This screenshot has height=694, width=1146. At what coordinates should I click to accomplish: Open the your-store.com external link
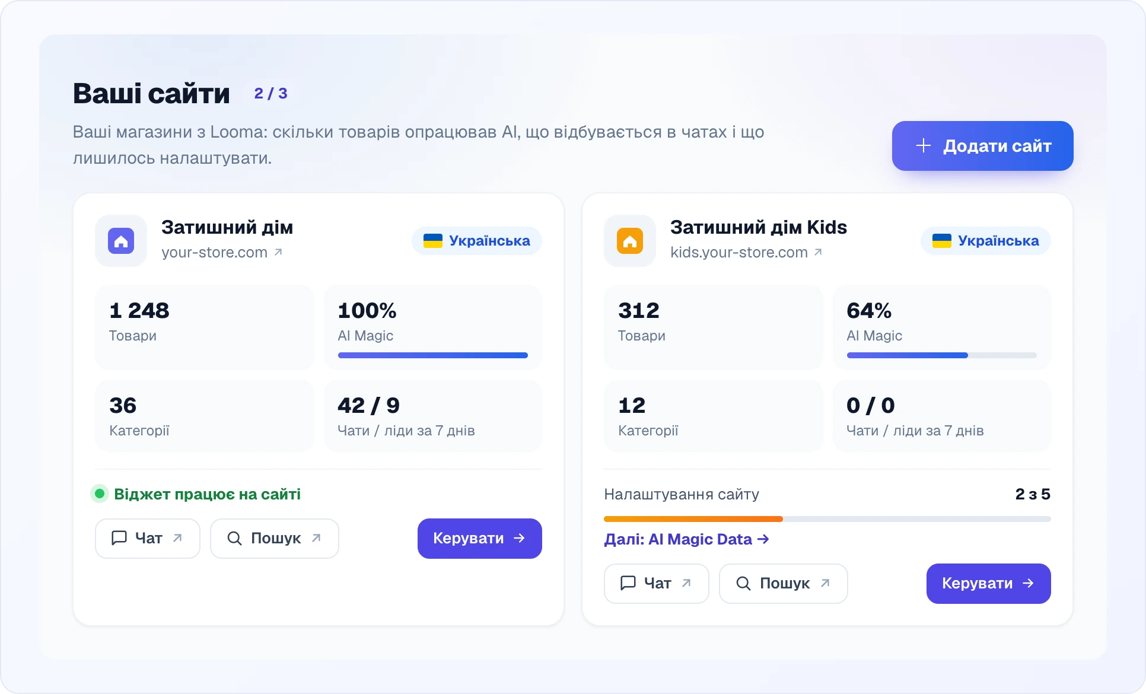[x=222, y=253]
